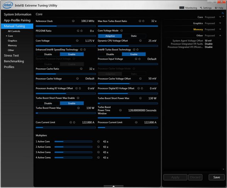The image size is (227, 188).
Task: Disable Turbo Boost Short Power Max
Action: [48, 103]
